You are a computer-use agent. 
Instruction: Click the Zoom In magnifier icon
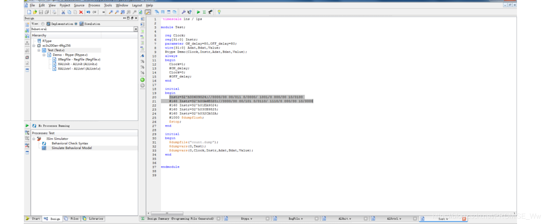point(111,12)
